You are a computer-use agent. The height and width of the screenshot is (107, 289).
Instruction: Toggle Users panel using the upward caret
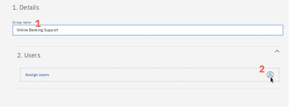click(277, 51)
